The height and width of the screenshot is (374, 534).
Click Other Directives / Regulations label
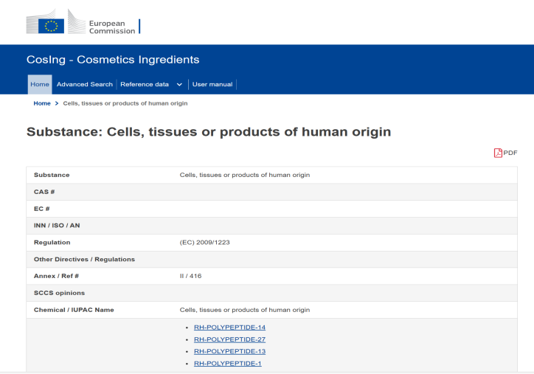coord(85,259)
